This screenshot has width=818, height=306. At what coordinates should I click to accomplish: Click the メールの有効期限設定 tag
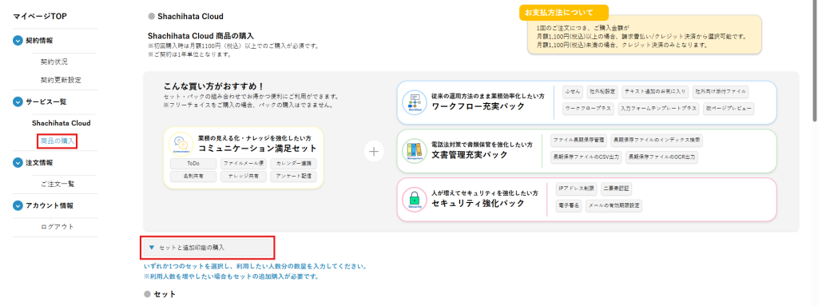point(613,205)
